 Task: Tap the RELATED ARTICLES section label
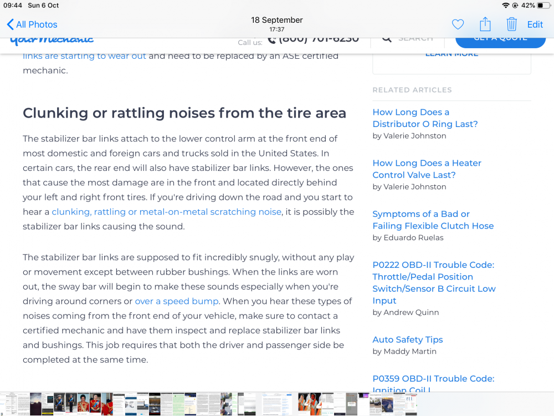[412, 90]
